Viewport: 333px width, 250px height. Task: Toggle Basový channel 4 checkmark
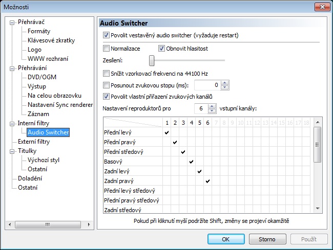(x=192, y=162)
